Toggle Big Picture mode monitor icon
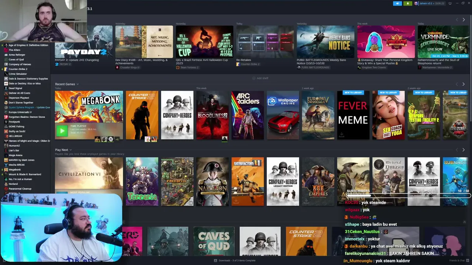The width and height of the screenshot is (472, 265). point(450,3)
